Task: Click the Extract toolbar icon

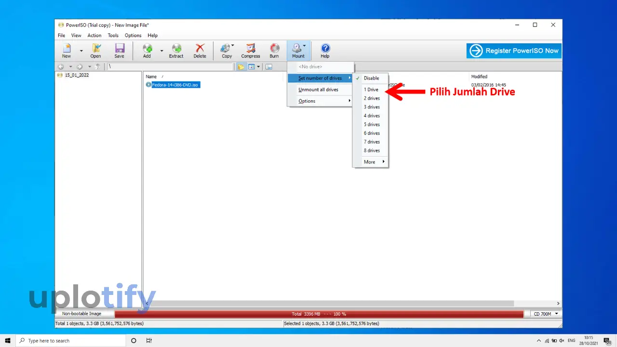Action: click(176, 50)
